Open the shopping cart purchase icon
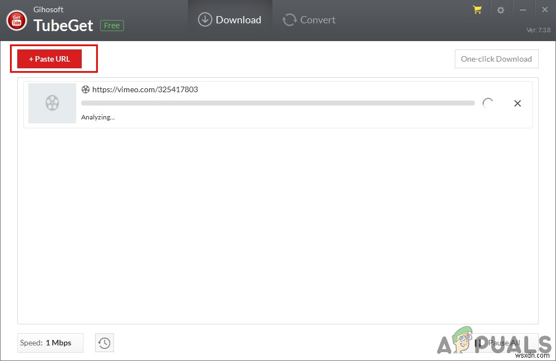Viewport: 556px width, 361px height. (477, 10)
